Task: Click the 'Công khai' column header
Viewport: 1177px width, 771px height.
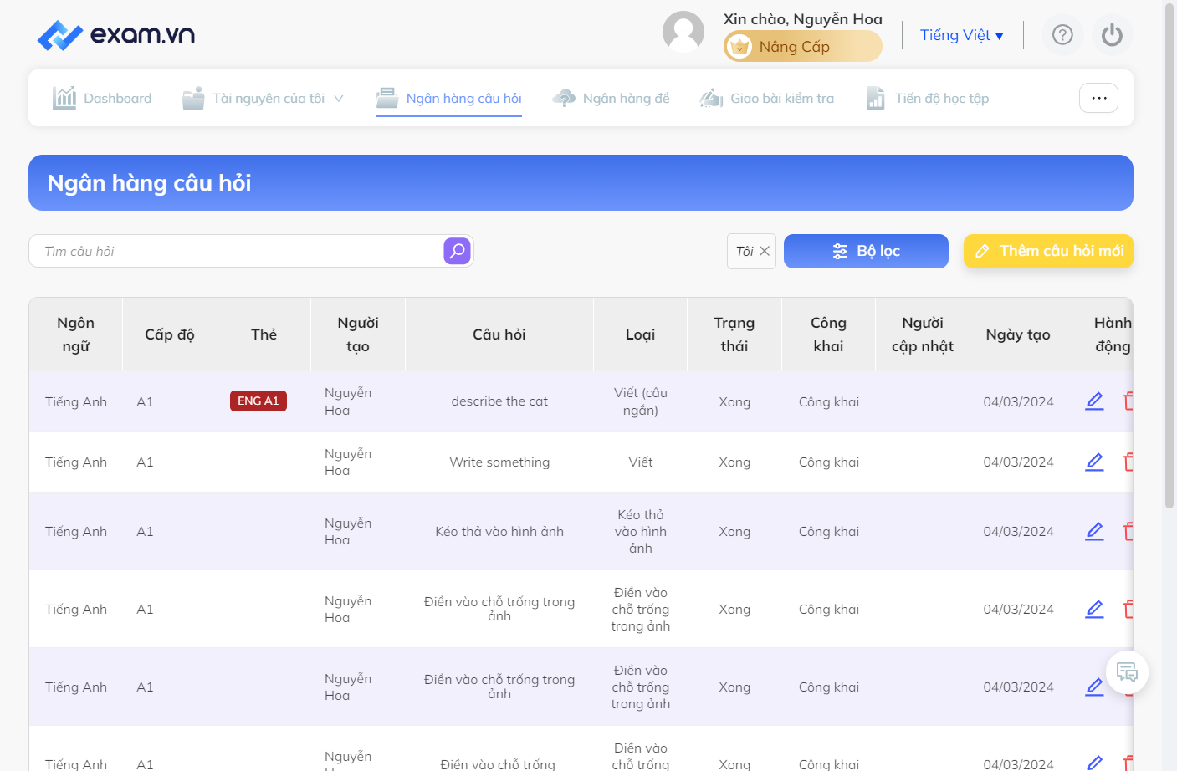Action: 829,334
